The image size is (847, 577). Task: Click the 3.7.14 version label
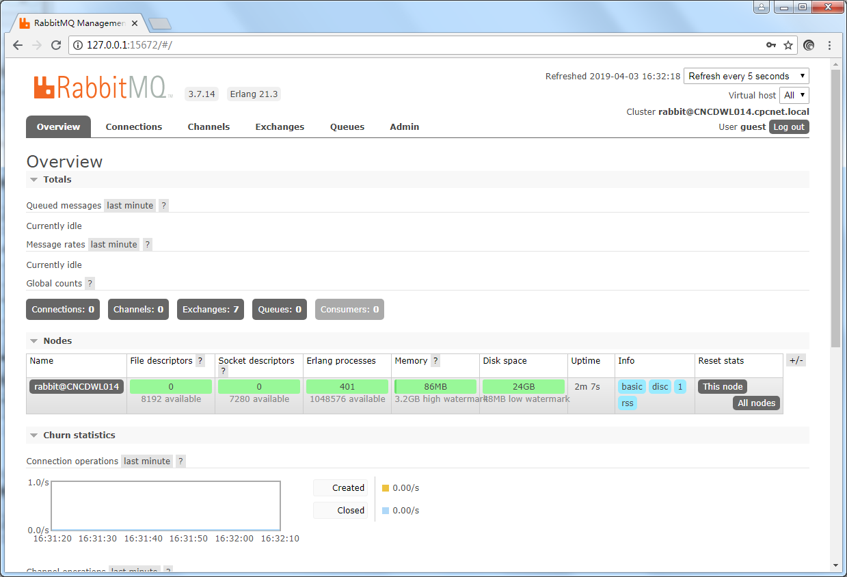click(x=202, y=94)
